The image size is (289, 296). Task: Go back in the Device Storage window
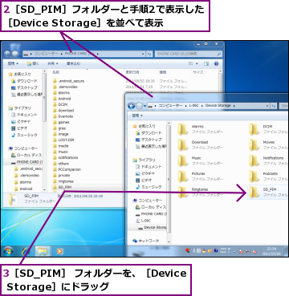point(131,106)
